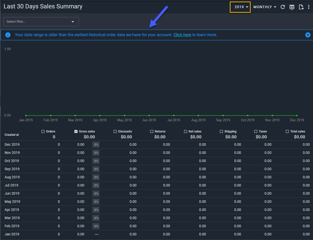Toggle the Returns checkbox
313x240 pixels.
coord(152,131)
